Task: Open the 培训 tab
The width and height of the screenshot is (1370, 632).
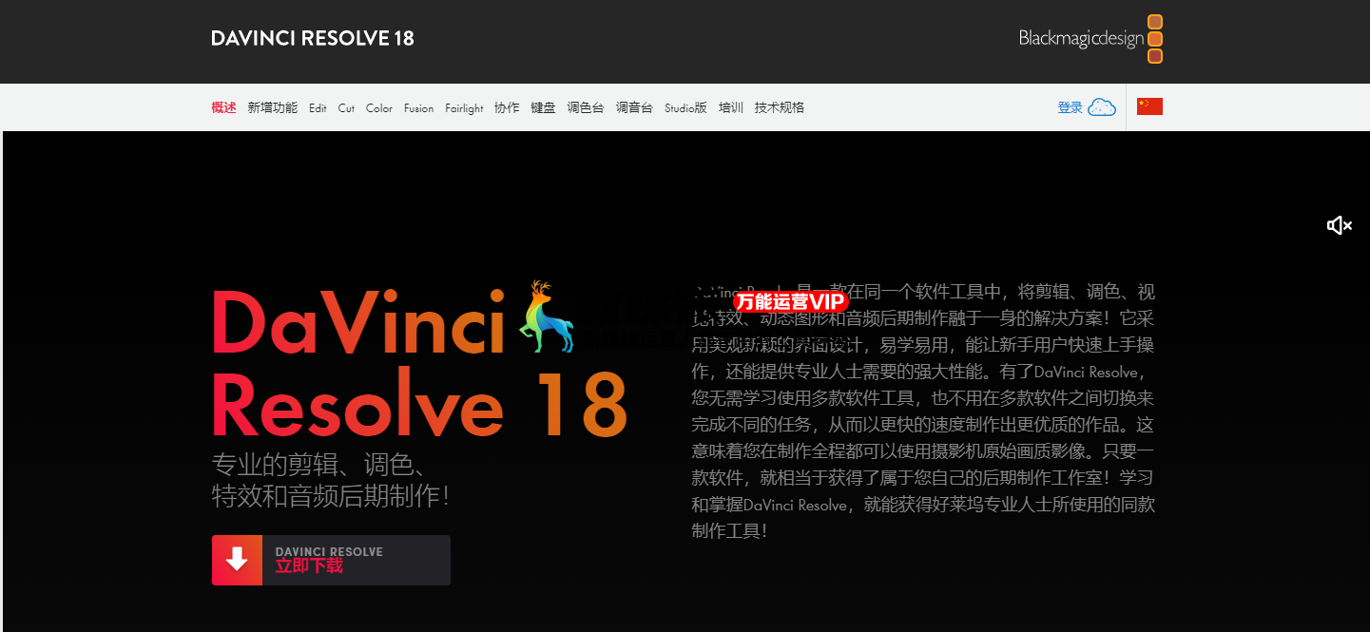Action: (731, 107)
